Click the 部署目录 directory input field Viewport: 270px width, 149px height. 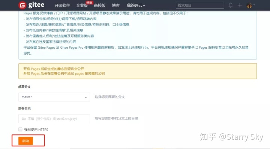pyautogui.click(x=54, y=119)
